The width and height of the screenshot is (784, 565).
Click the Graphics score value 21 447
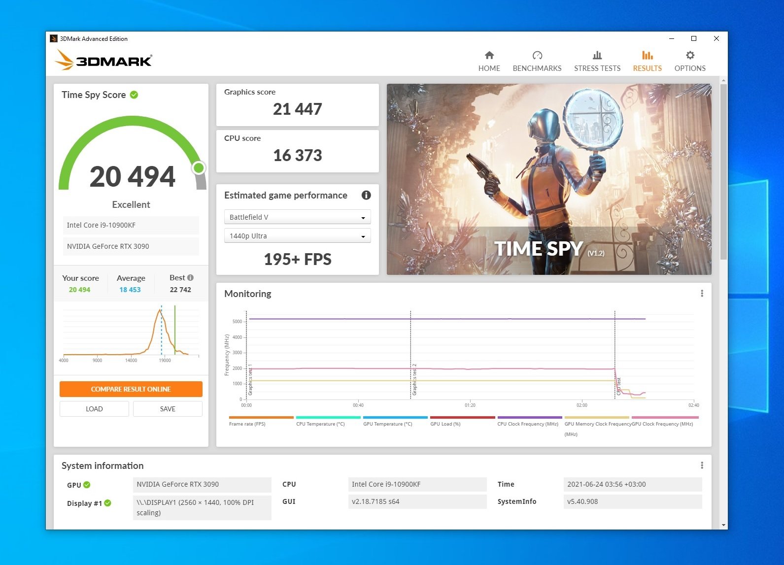[x=297, y=109]
